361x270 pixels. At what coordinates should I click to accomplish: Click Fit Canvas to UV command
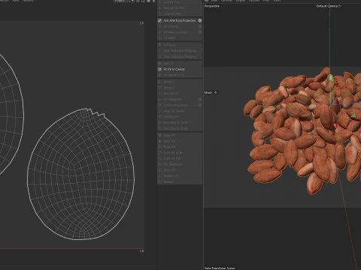coord(174,75)
